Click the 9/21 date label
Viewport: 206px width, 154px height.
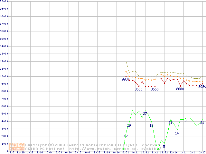pyautogui.click(x=135, y=153)
